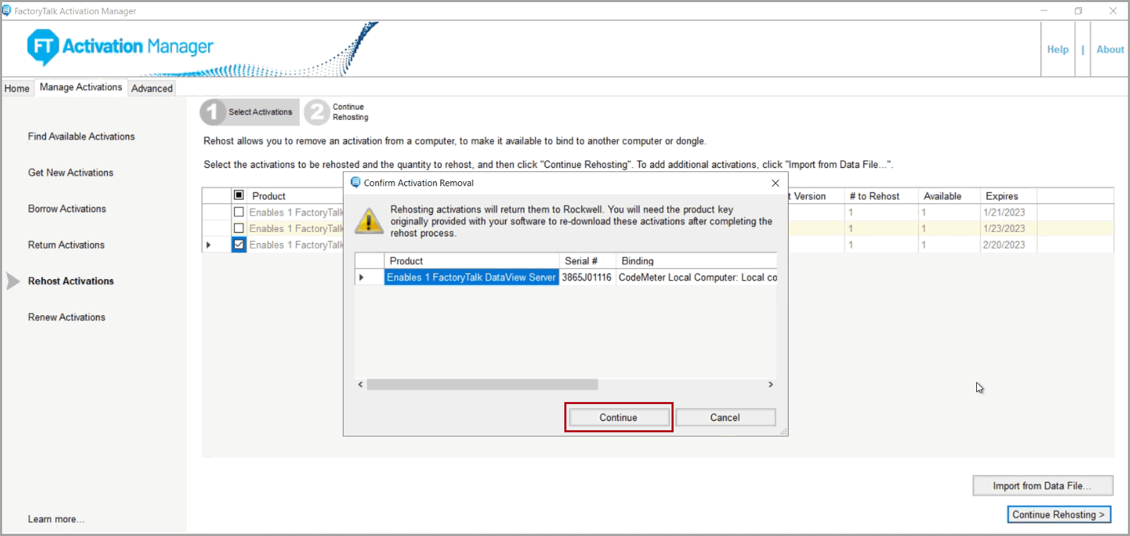Select Rehost Activations in sidebar

coord(71,281)
